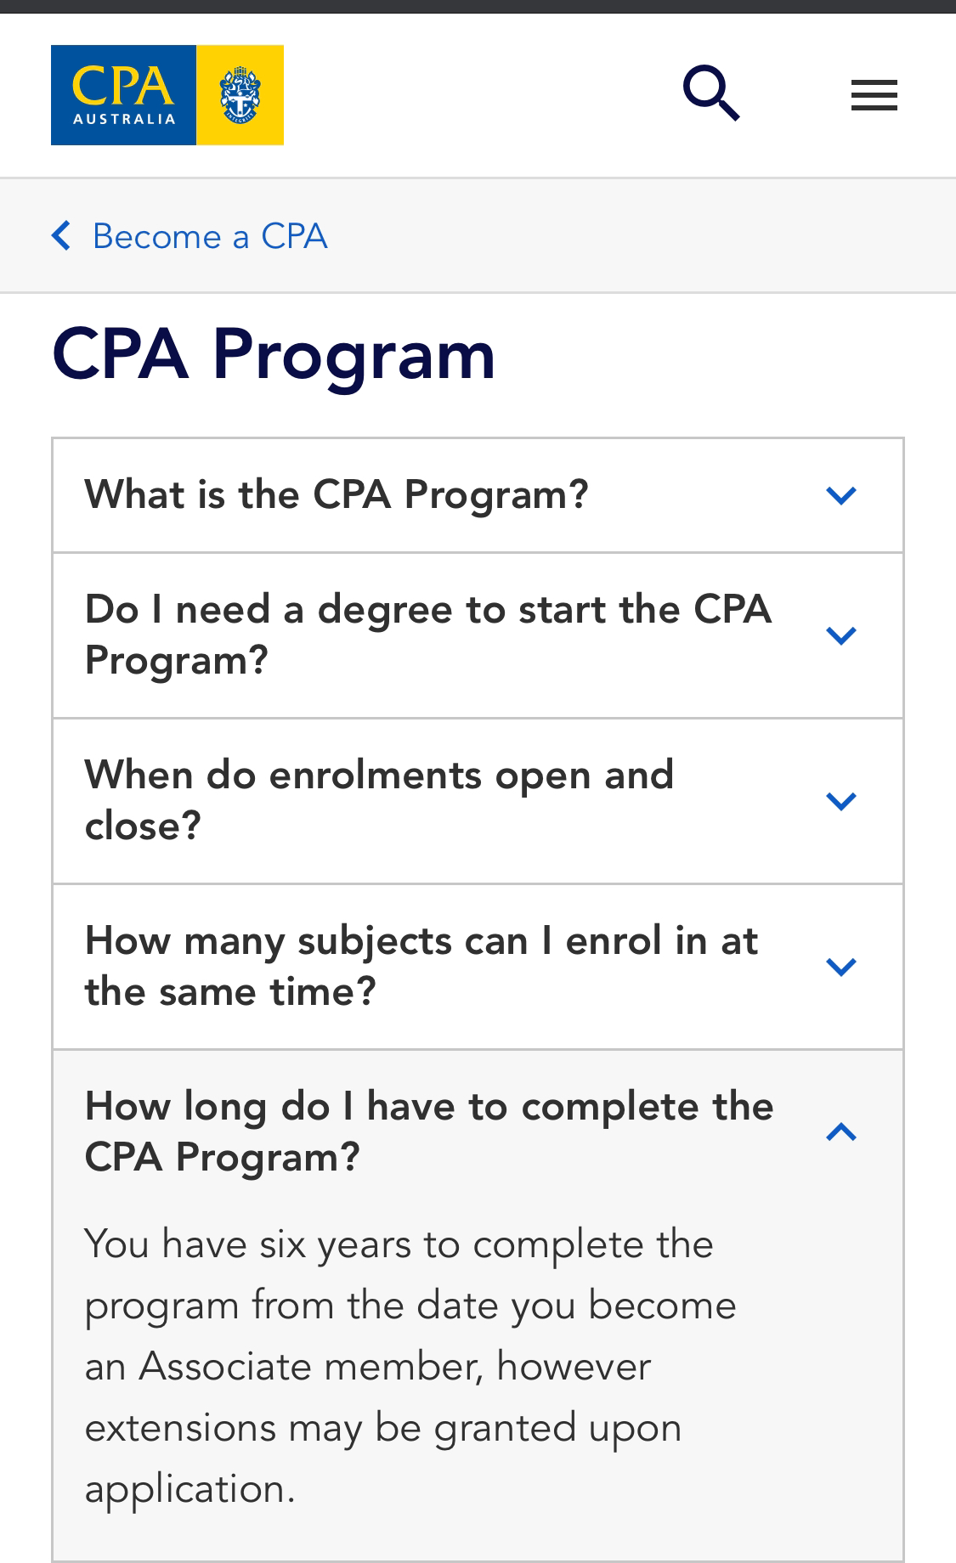956x1563 pixels.
Task: Click the breadcrumb bar background area
Action: point(637,236)
